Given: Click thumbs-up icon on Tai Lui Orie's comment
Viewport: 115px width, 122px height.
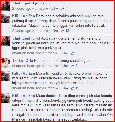Looking at the screenshot, I should (73, 66).
